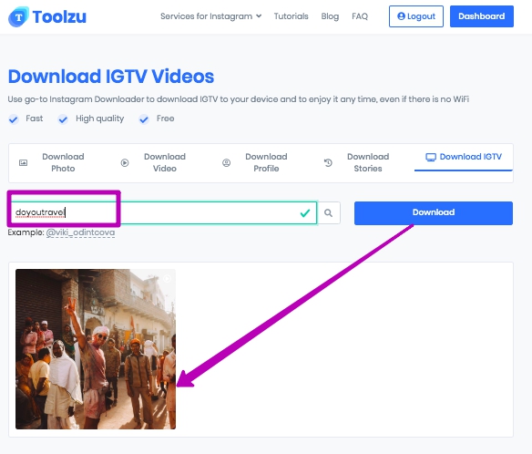This screenshot has height=454, width=532.
Task: Expand the Services for Instagram dropdown
Action: (x=210, y=16)
